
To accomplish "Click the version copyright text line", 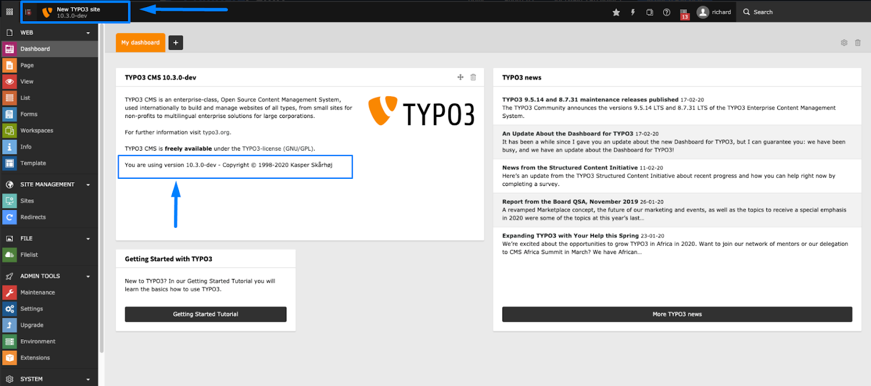I will point(229,165).
